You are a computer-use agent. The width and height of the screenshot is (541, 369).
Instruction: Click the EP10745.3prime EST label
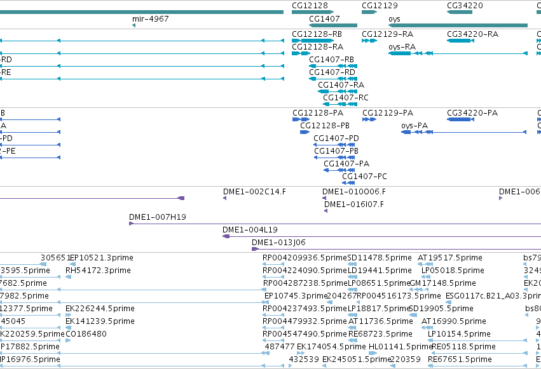(x=296, y=297)
